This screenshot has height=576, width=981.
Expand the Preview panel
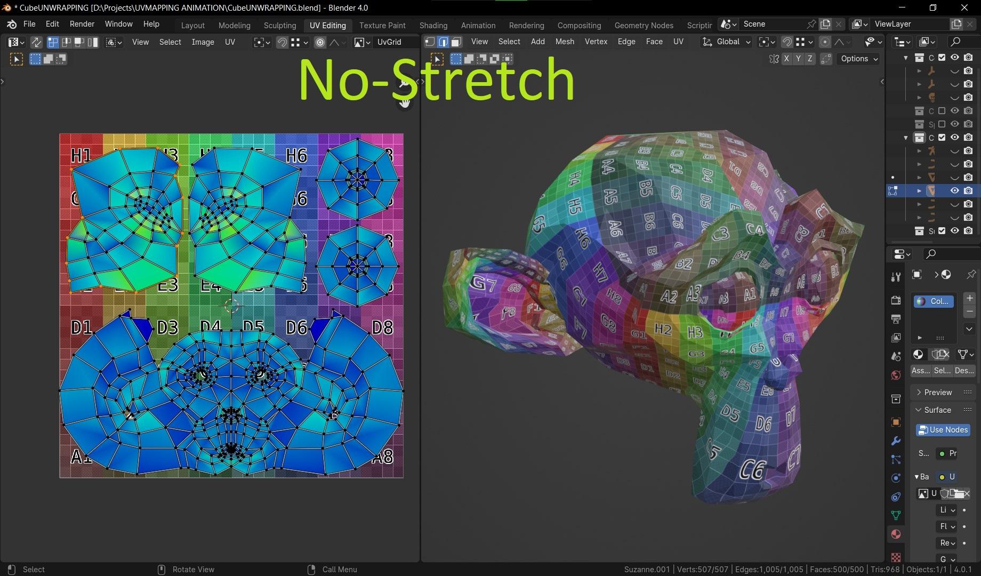937,392
